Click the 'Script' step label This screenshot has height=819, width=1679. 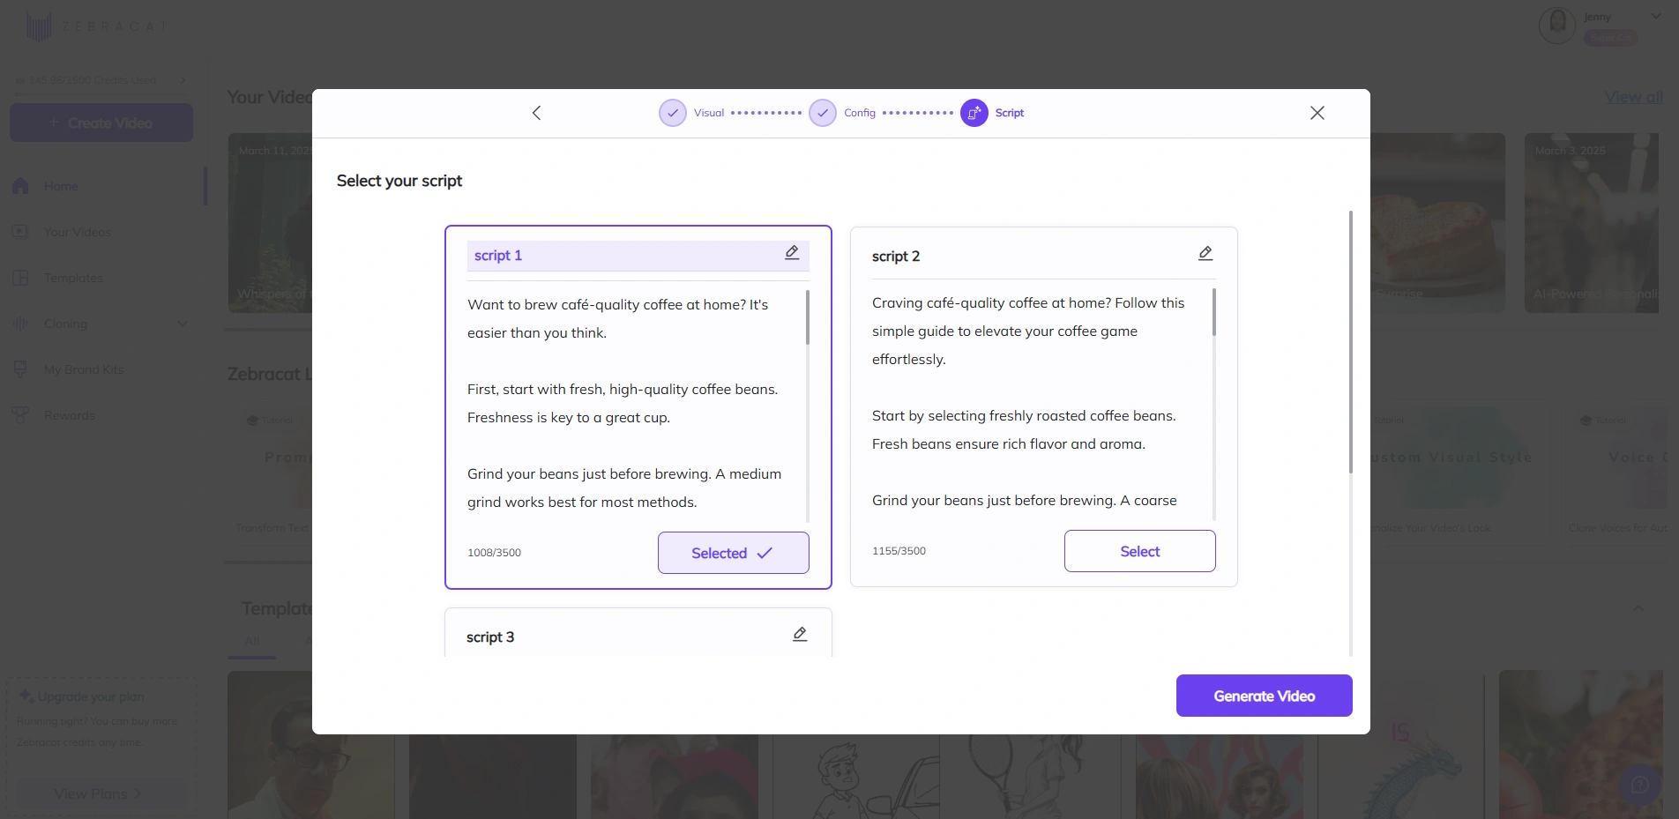pos(1010,113)
